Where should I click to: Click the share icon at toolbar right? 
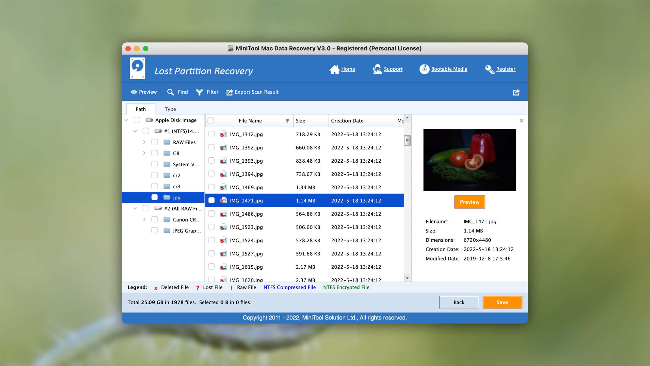click(516, 92)
